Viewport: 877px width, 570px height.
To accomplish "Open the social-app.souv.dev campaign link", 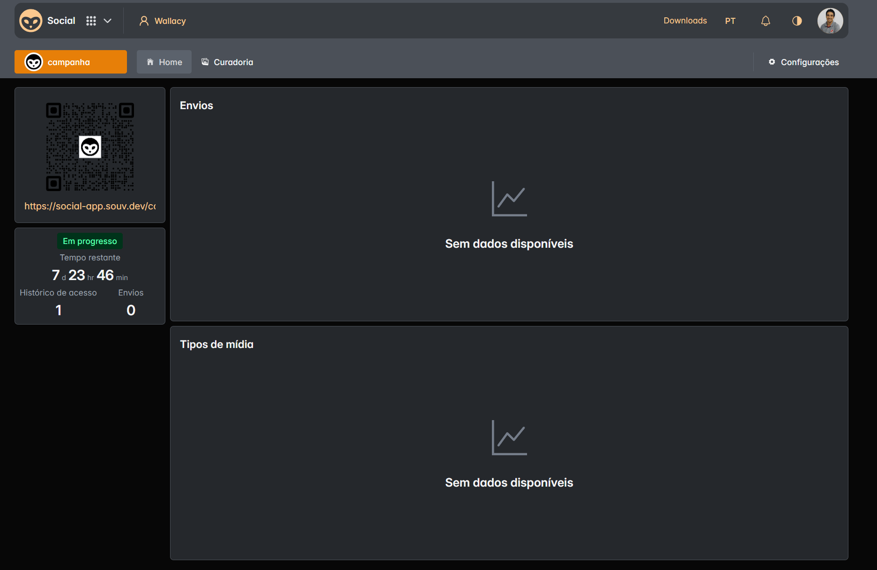I will pos(90,206).
